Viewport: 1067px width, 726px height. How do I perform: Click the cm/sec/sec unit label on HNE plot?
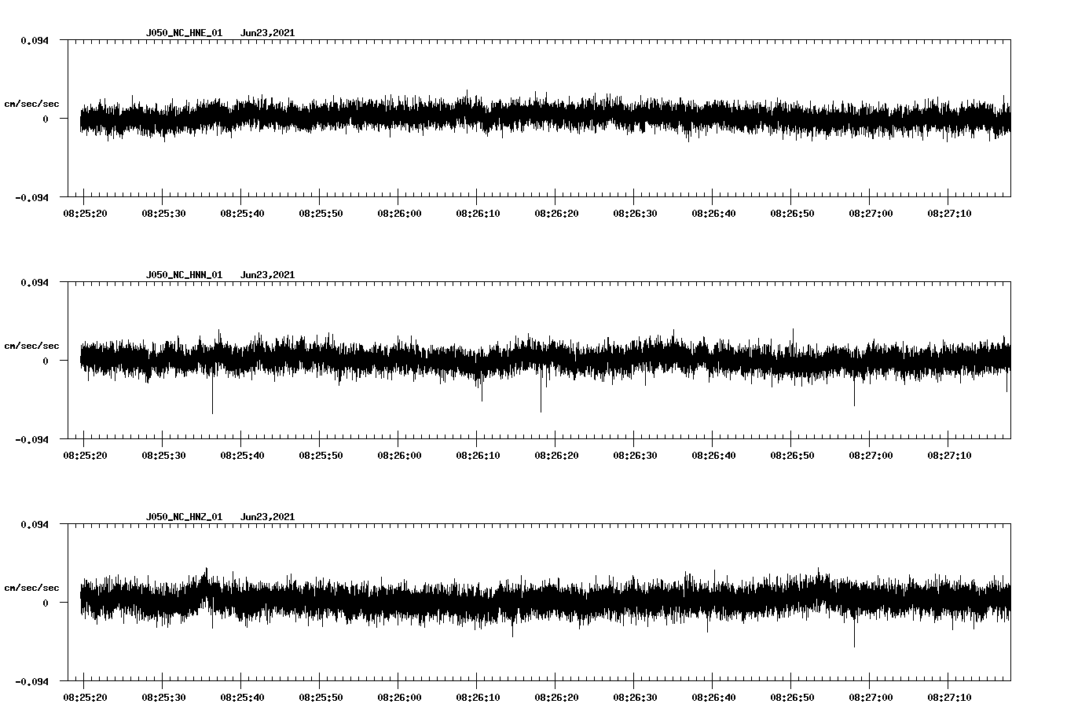(x=31, y=104)
